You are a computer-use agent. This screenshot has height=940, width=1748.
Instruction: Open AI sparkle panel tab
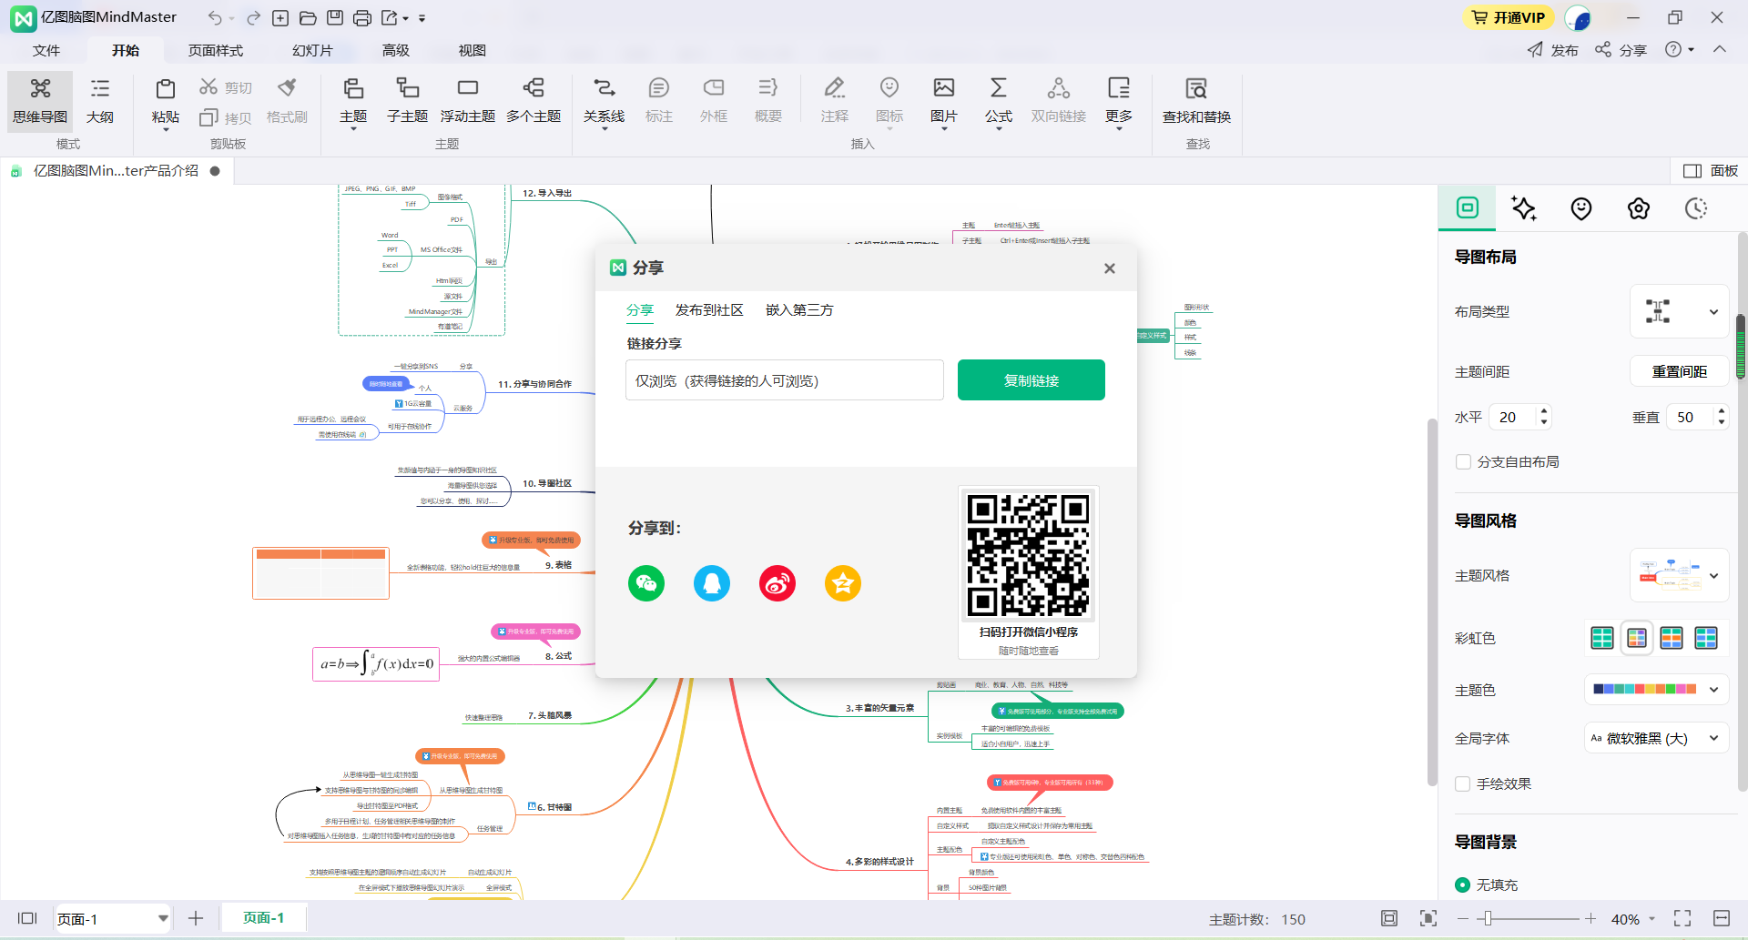point(1524,208)
